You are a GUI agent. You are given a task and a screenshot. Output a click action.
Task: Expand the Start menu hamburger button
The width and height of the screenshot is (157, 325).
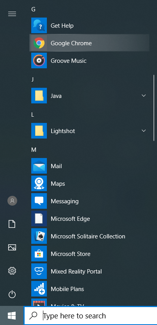click(12, 14)
